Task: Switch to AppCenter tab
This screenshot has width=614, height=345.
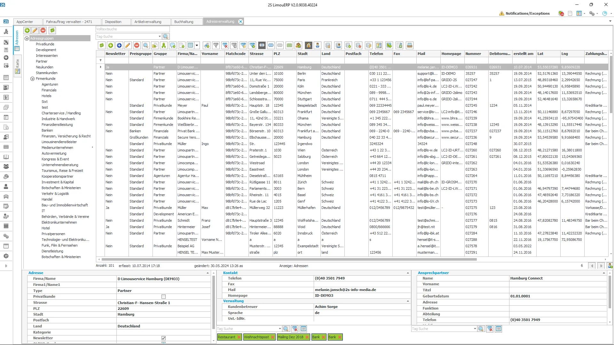Action: [28, 22]
